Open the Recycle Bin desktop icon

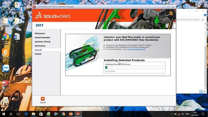coord(5,6)
